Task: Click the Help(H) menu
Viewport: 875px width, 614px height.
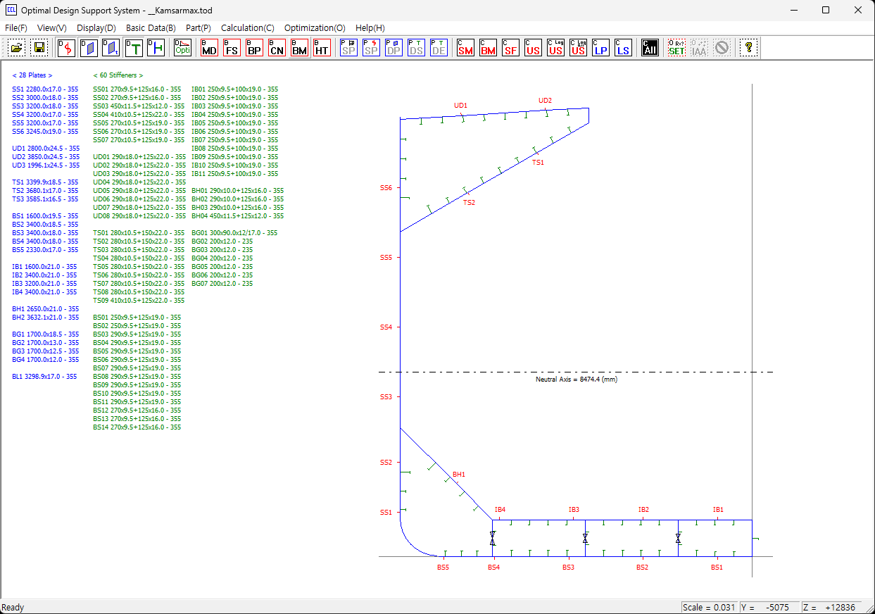Action: point(370,27)
